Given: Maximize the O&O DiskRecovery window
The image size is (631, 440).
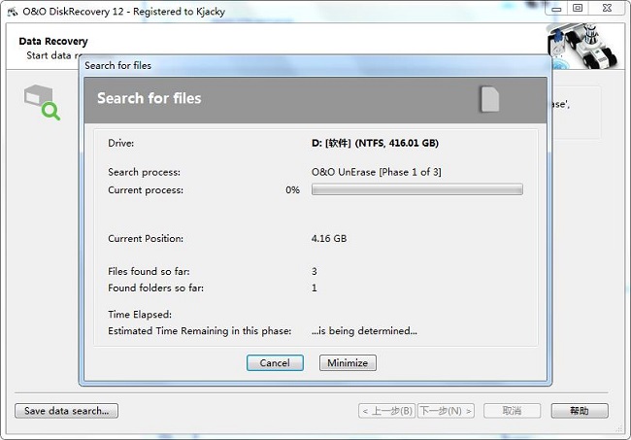Looking at the screenshot, I should [x=578, y=9].
